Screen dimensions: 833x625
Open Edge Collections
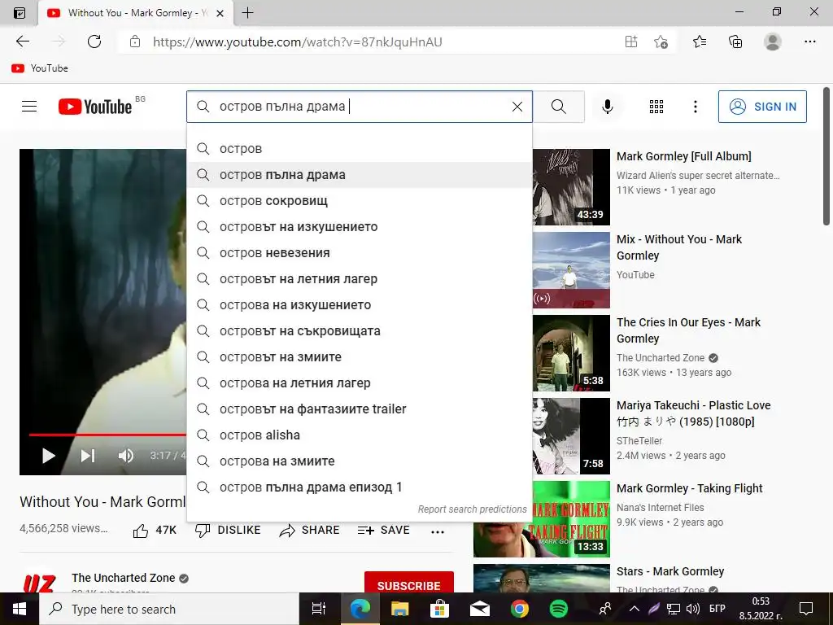[735, 42]
